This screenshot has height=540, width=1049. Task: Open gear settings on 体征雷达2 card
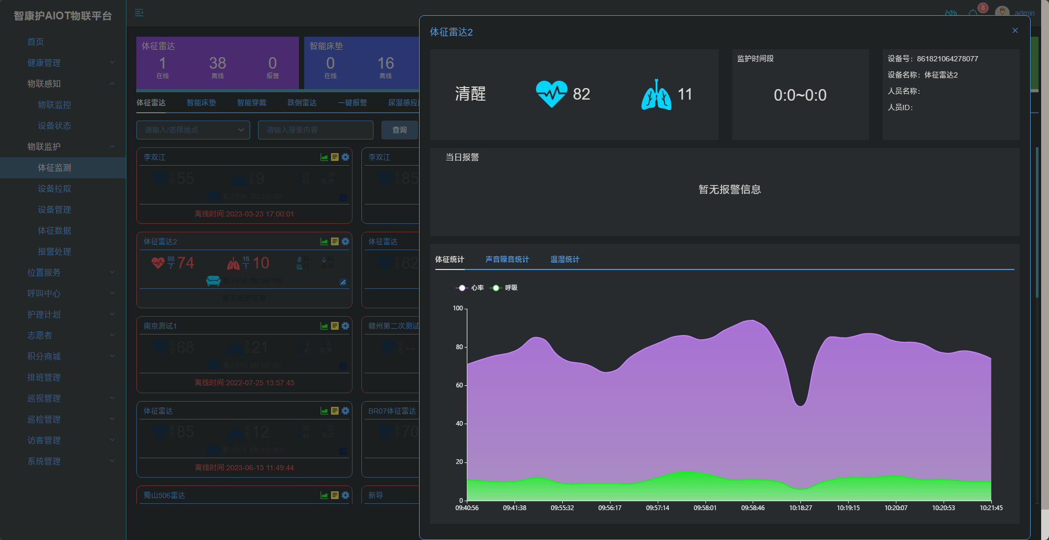tap(345, 242)
